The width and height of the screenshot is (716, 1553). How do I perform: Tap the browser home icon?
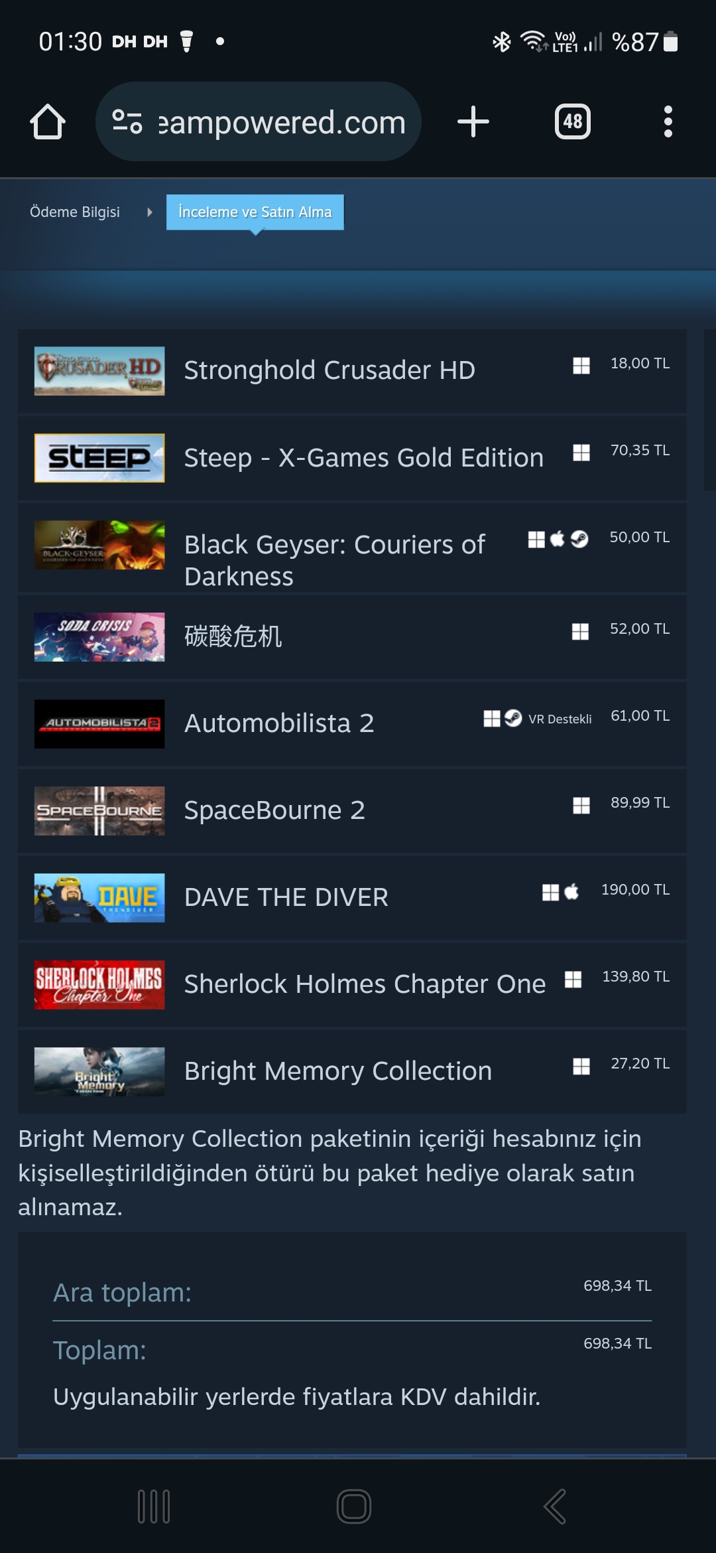48,121
